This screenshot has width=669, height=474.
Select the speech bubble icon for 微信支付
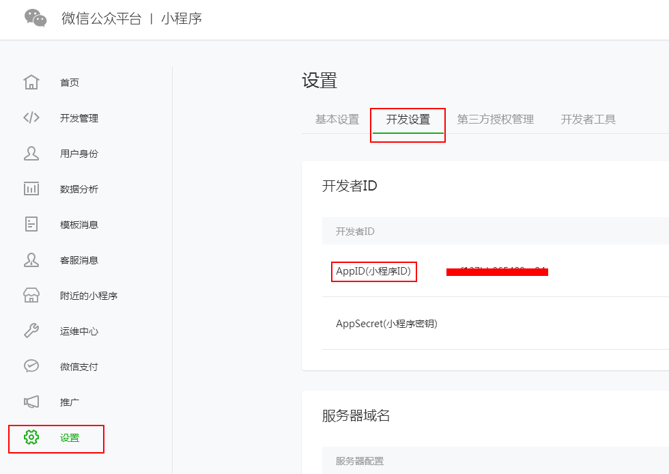31,367
